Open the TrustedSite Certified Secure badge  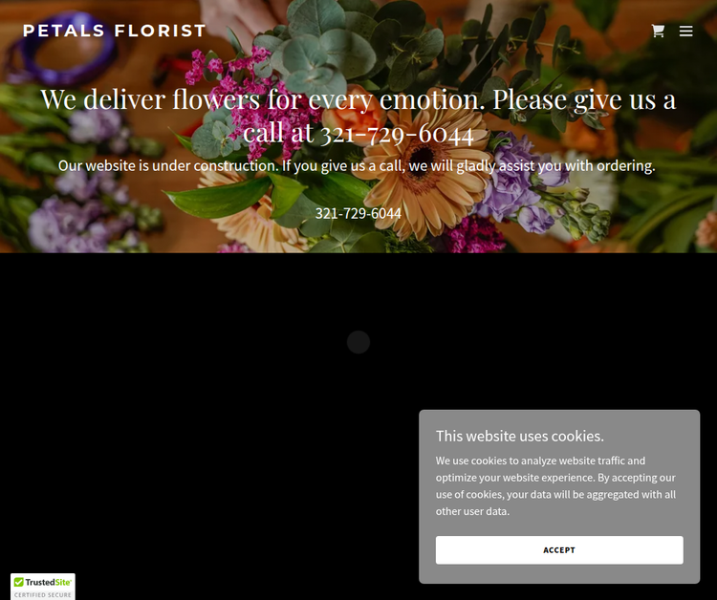coord(42,587)
